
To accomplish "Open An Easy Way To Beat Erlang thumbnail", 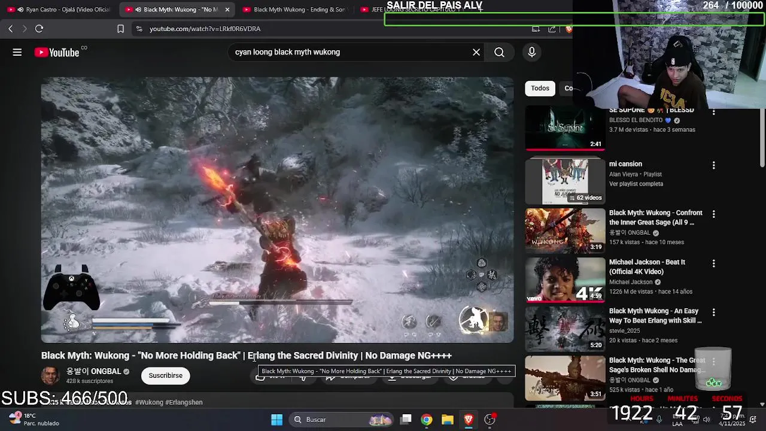I will click(x=565, y=329).
